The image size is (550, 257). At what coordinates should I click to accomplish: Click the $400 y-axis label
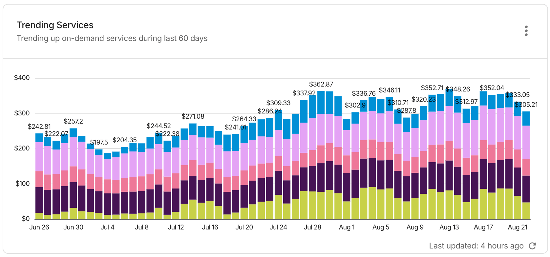point(22,78)
